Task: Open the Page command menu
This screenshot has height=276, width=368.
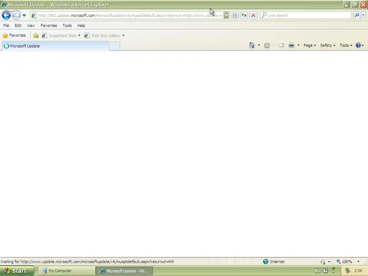Action: tap(310, 45)
